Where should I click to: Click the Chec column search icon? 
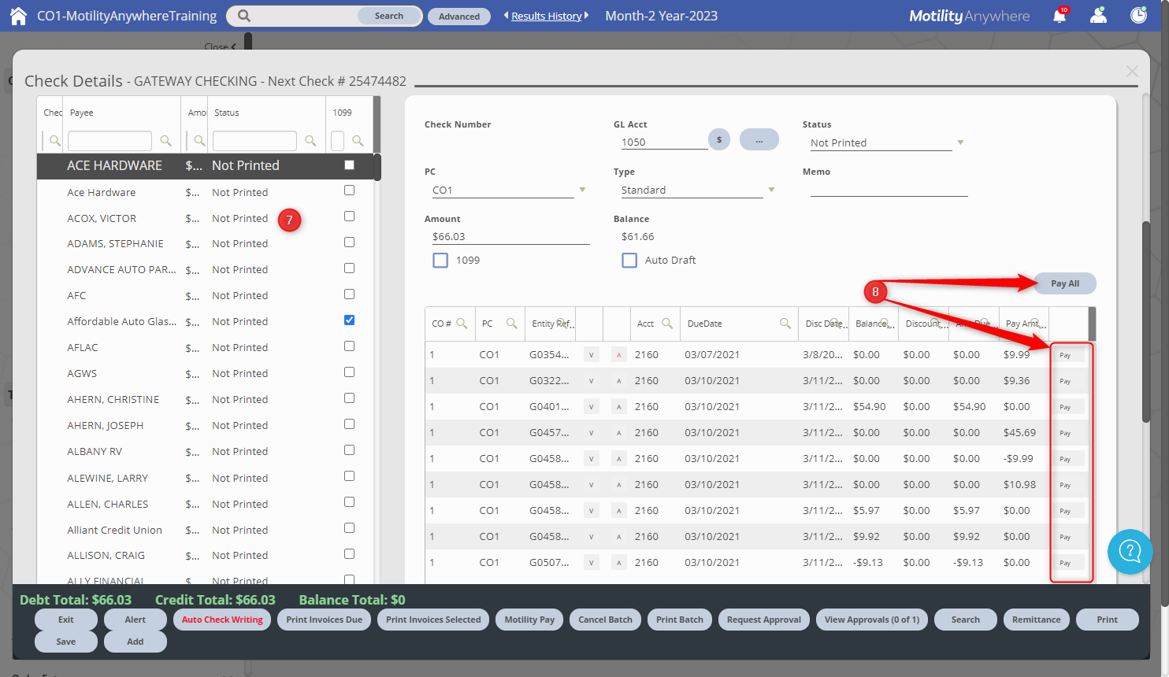55,141
